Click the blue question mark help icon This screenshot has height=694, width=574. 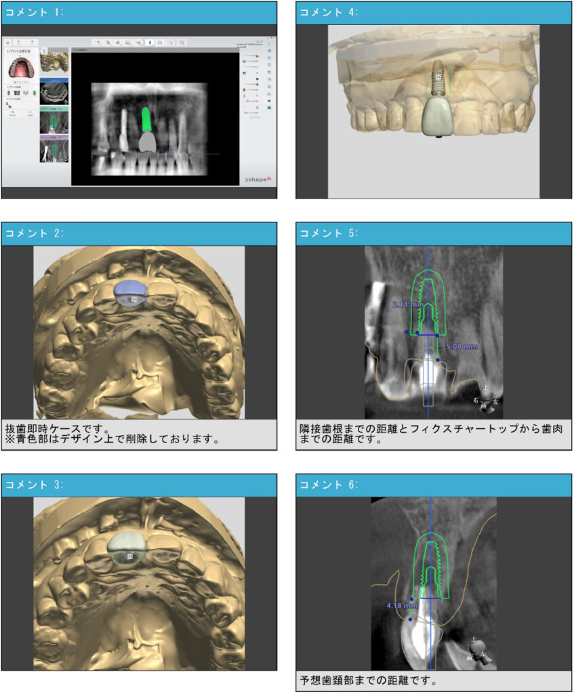point(270,44)
